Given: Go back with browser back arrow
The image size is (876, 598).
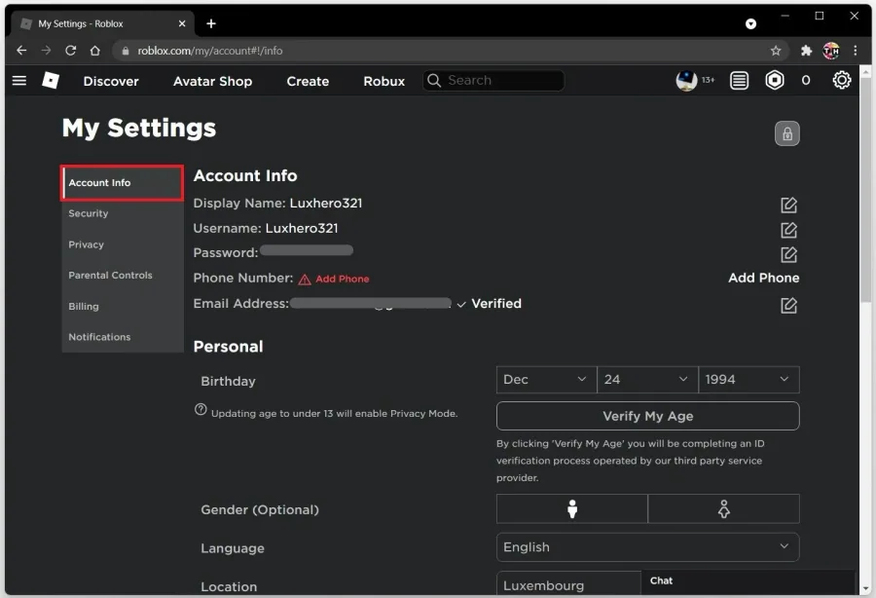Looking at the screenshot, I should 21,51.
